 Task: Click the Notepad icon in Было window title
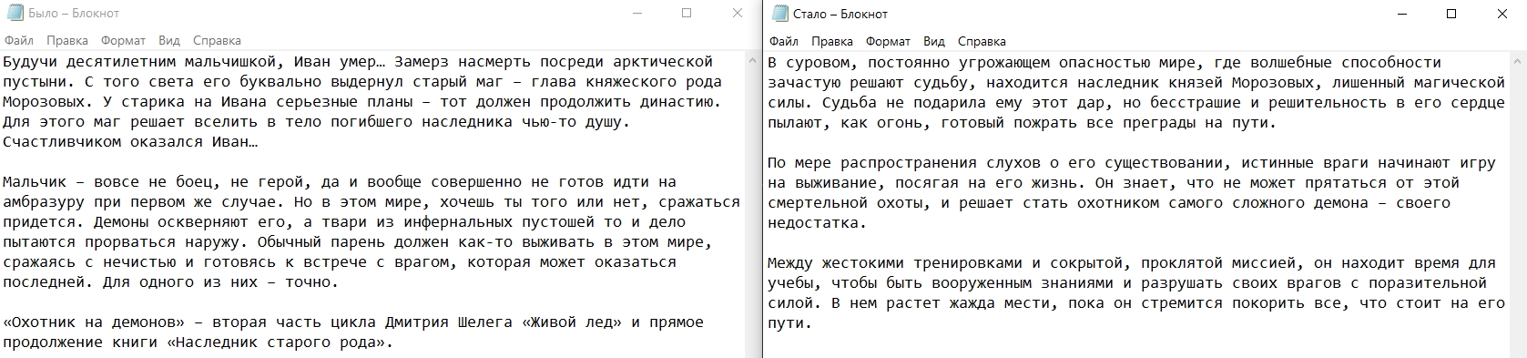[x=14, y=14]
